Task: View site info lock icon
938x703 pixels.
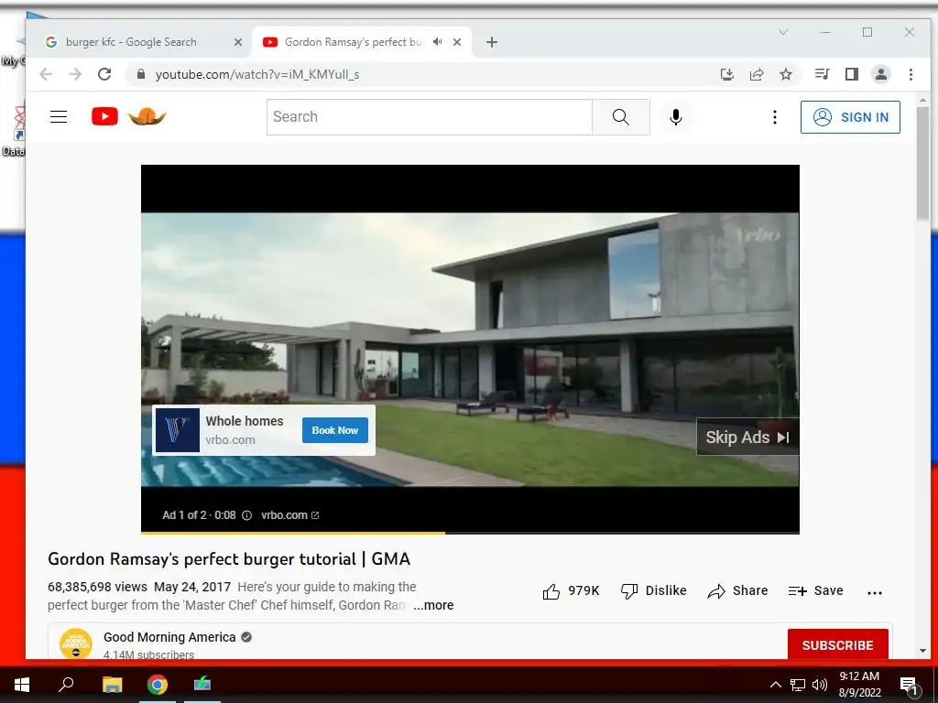Action: (x=141, y=74)
